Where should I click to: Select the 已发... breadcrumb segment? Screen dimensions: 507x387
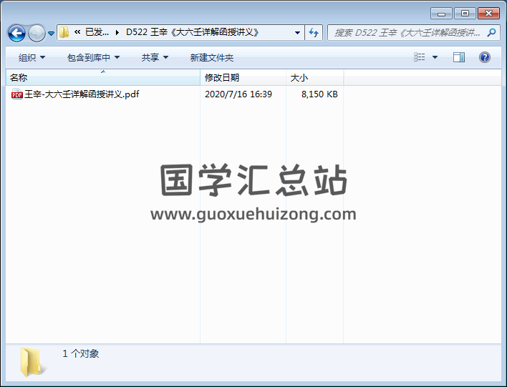[x=97, y=32]
